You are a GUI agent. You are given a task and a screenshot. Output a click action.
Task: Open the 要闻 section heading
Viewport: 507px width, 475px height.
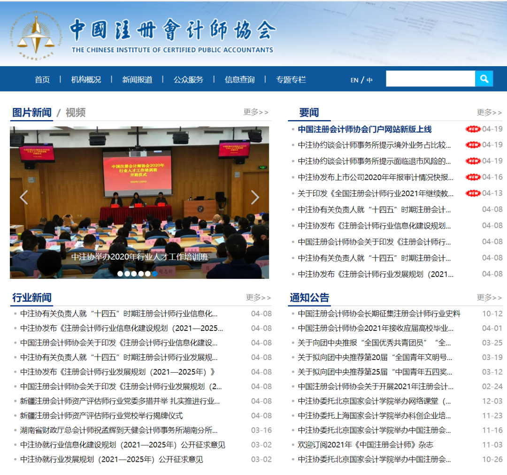[x=309, y=113]
